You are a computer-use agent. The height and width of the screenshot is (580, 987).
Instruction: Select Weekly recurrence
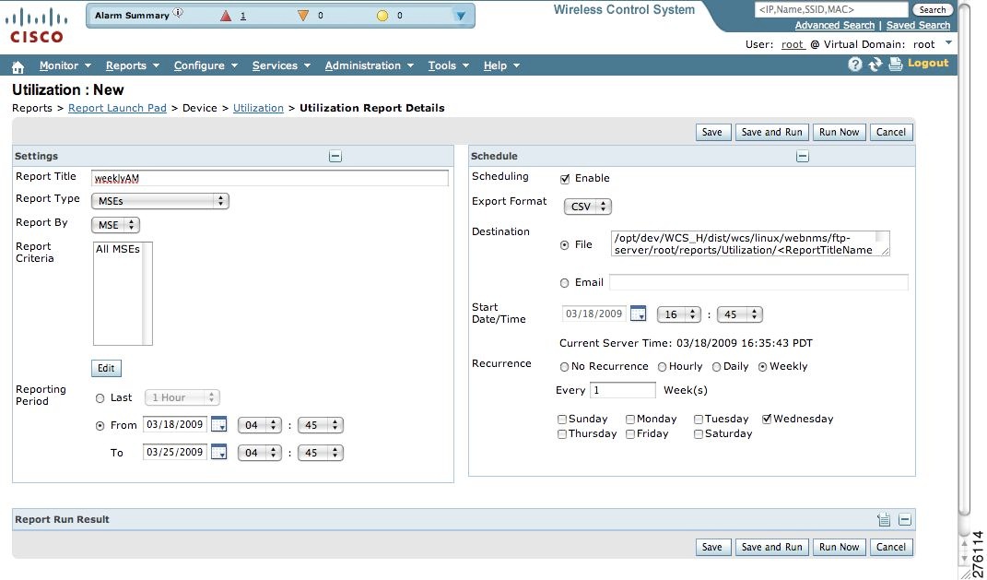763,367
